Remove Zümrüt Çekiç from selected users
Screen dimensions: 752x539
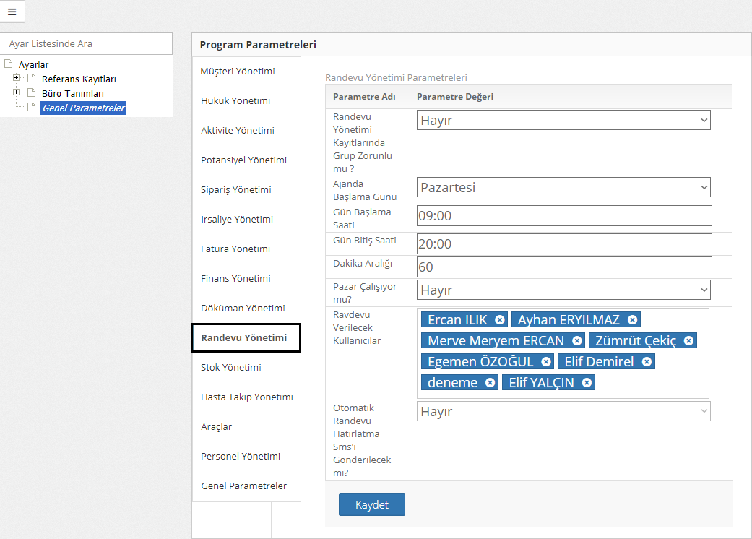pyautogui.click(x=688, y=341)
